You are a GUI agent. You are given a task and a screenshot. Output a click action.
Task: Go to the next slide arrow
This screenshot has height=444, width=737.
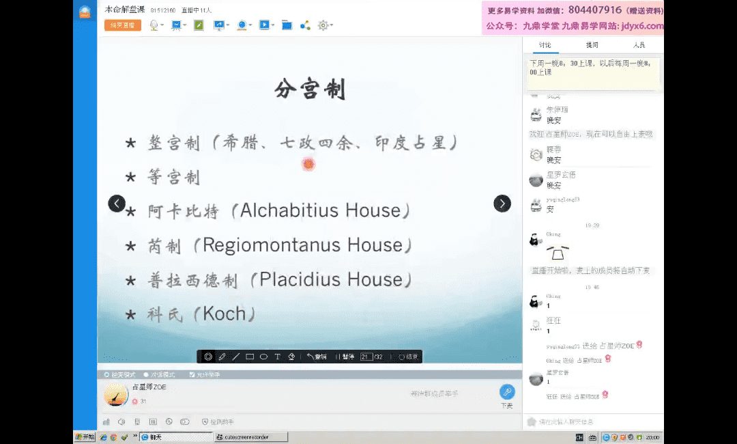[502, 204]
